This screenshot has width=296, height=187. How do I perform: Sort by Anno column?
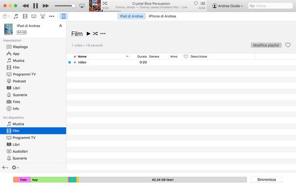tap(174, 57)
